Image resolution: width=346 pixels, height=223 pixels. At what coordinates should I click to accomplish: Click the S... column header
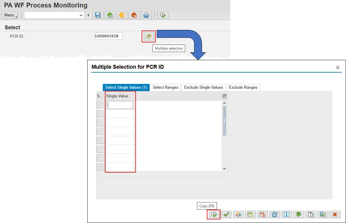(100, 96)
